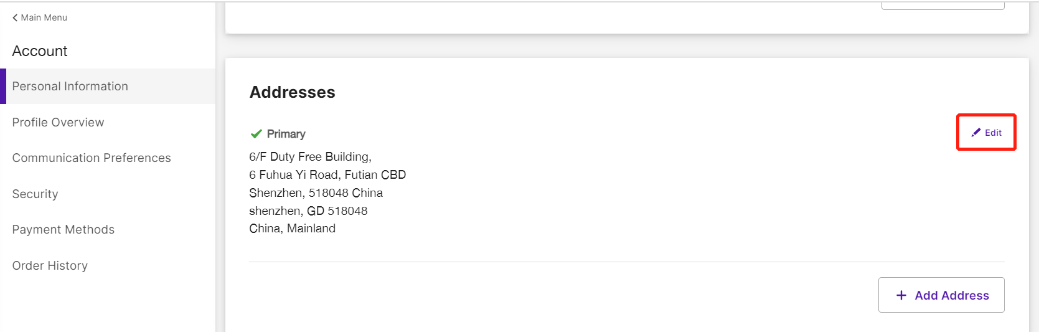Click the Edit text link
This screenshot has height=332, width=1039.
coord(994,133)
